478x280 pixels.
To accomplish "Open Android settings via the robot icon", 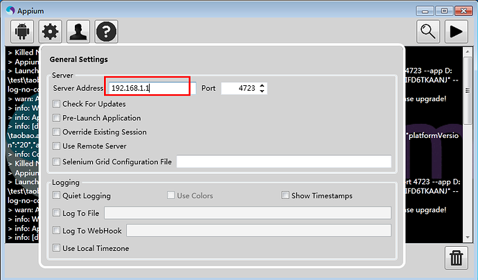I will (x=22, y=31).
